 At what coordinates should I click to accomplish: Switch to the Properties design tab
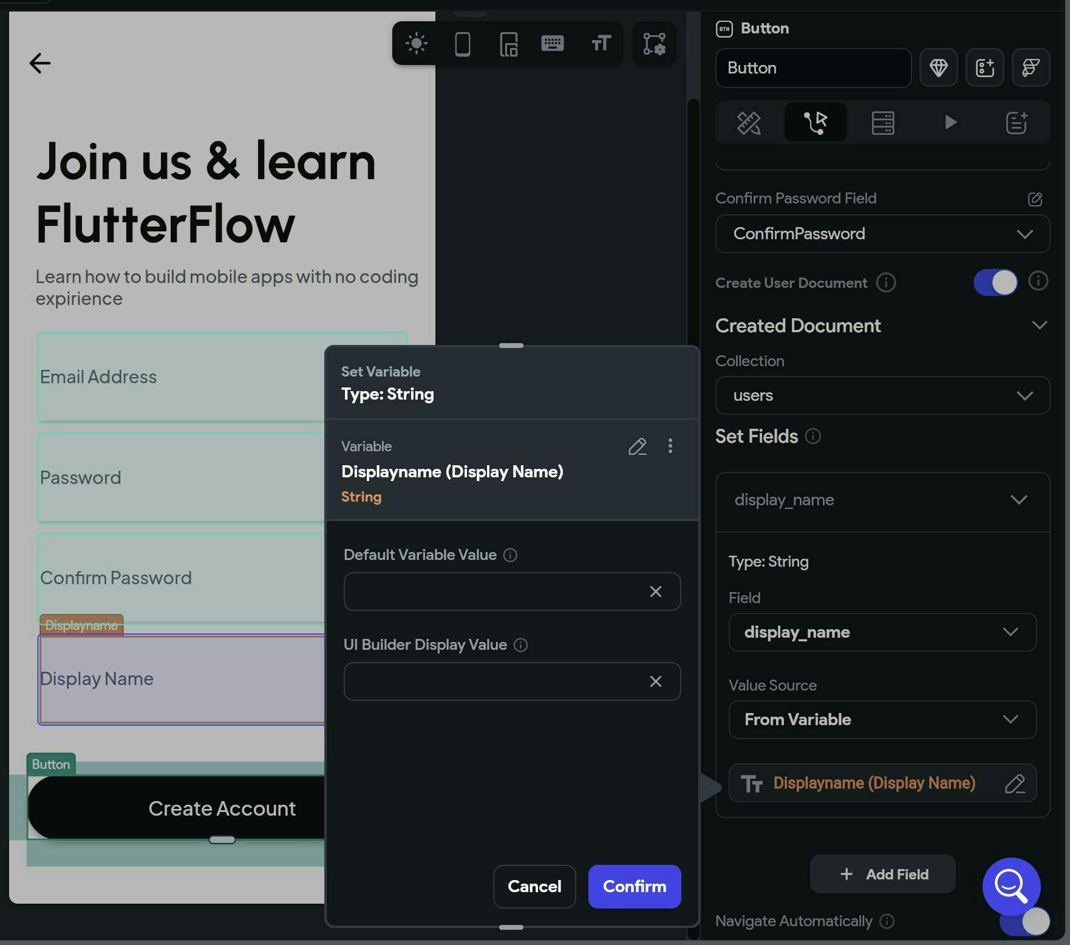749,123
